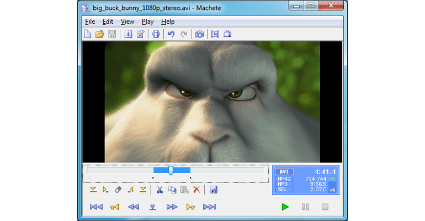Delete selection with the red X

click(x=197, y=190)
